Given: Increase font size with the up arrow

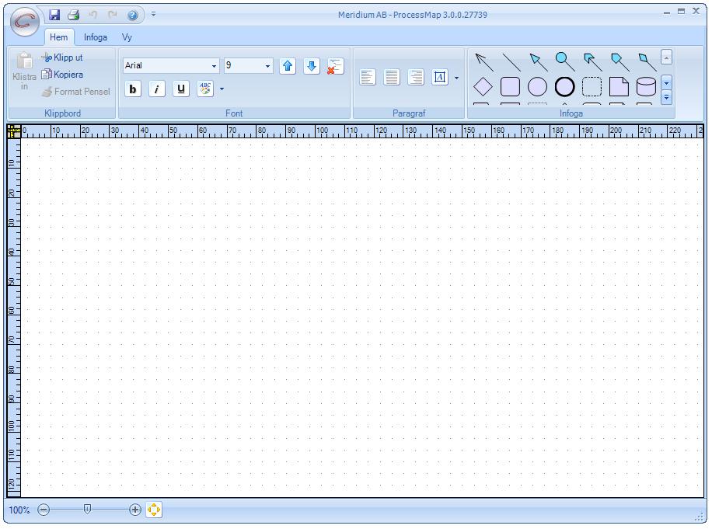Looking at the screenshot, I should pos(288,66).
